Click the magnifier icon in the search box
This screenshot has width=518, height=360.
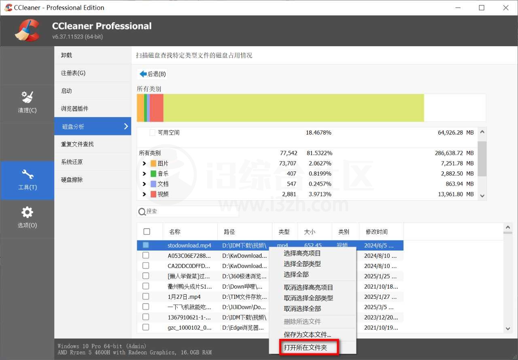pos(142,212)
